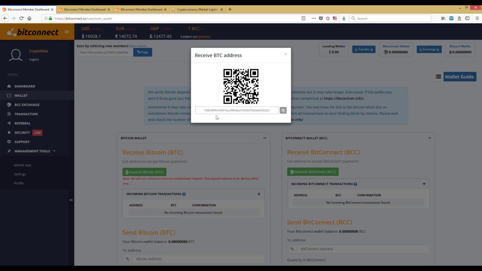
Task: Open the Wallet Guide button
Action: tap(455, 77)
